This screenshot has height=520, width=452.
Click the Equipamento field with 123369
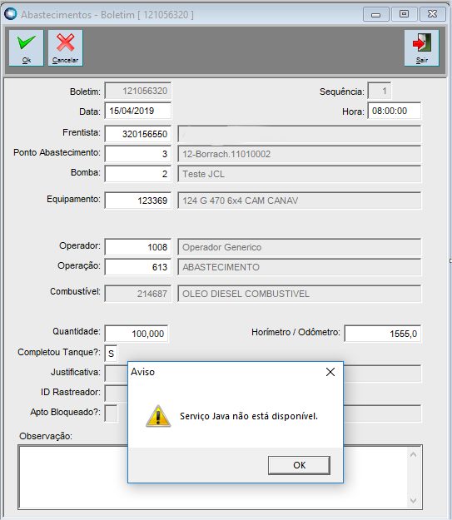pyautogui.click(x=137, y=201)
